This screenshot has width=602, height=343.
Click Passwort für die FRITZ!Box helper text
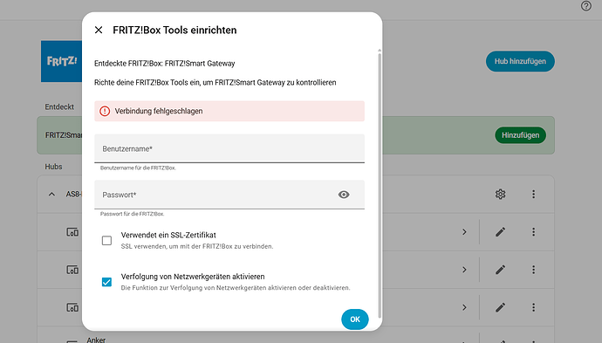pos(132,214)
